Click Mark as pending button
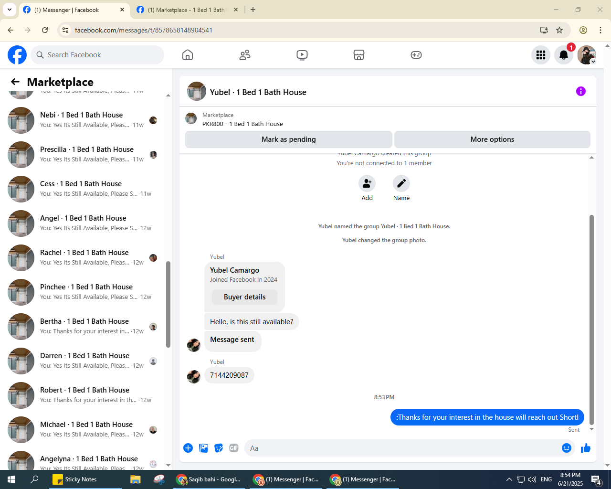The width and height of the screenshot is (611, 489). click(x=289, y=139)
